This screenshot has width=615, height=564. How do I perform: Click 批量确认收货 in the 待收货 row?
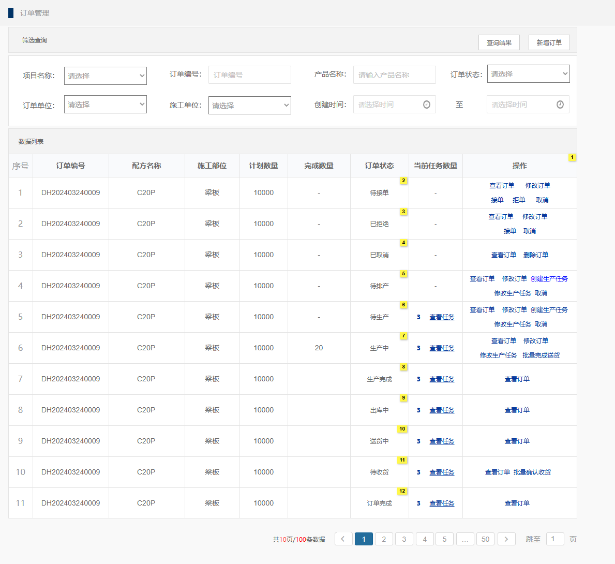click(532, 472)
